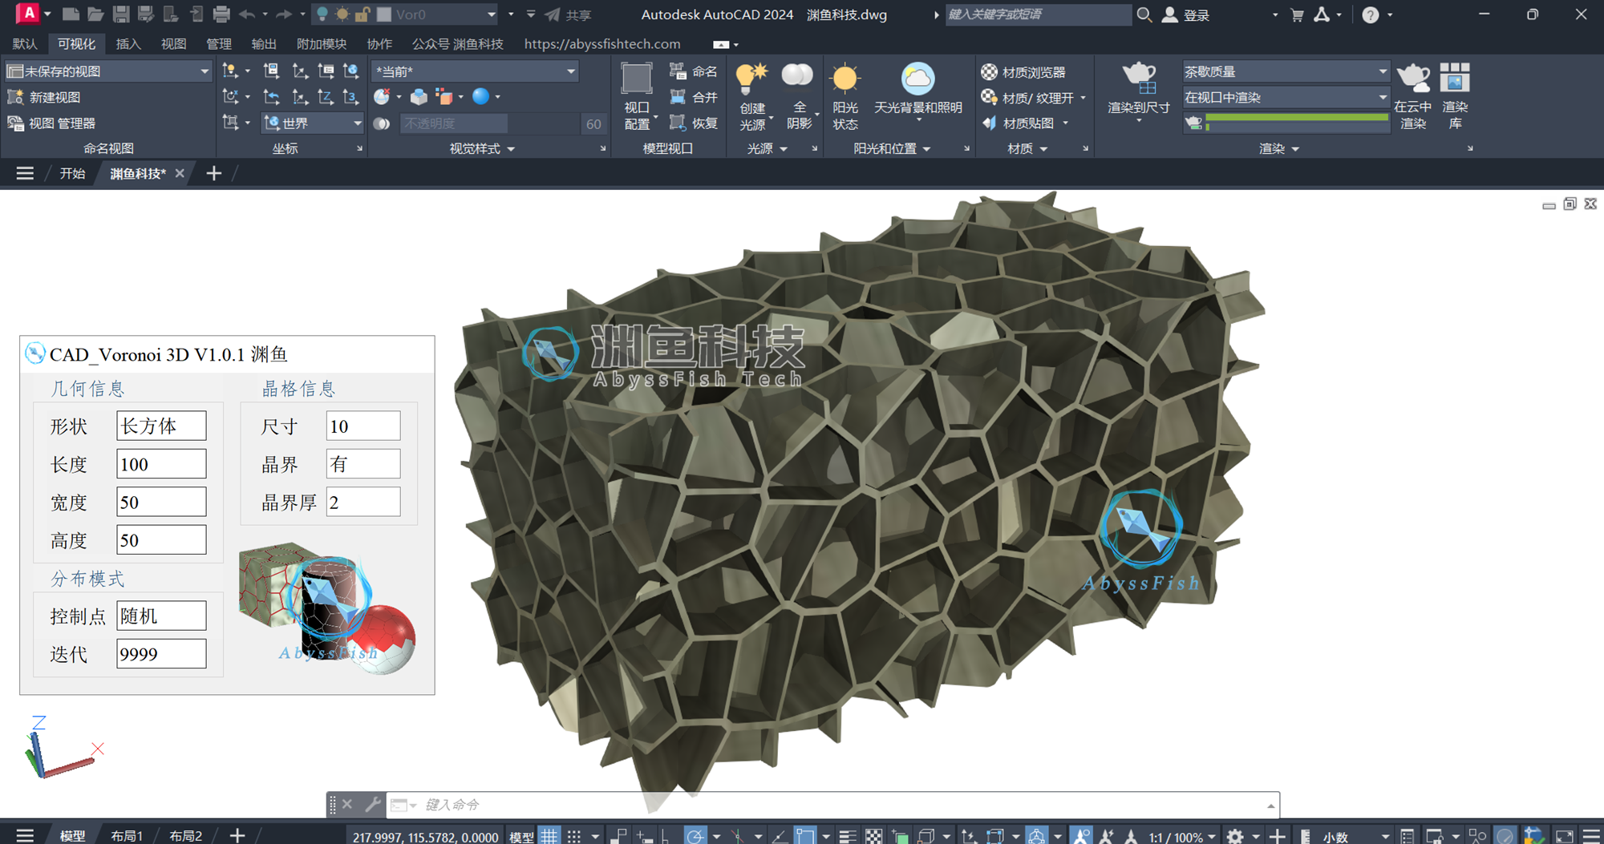The height and width of the screenshot is (844, 1604).
Task: Click the command line customize wrench icon
Action: (x=372, y=804)
